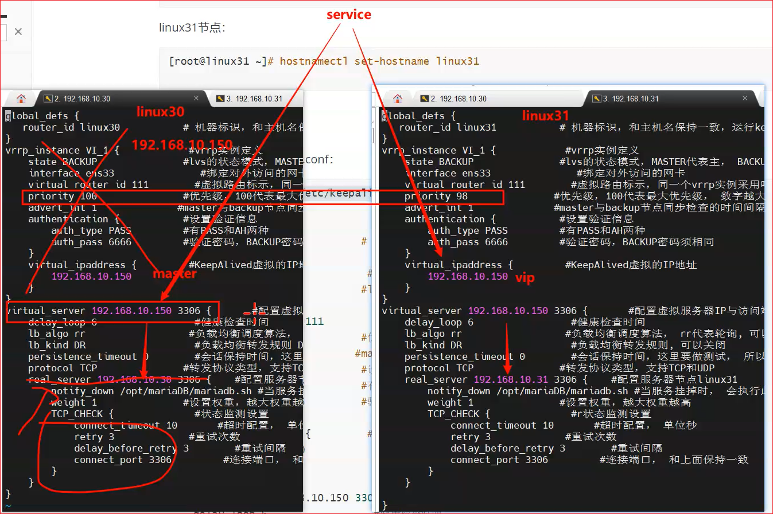Click comment '#健康检查时间' in right terminal
This screenshot has width=773, height=514.
tap(608, 322)
